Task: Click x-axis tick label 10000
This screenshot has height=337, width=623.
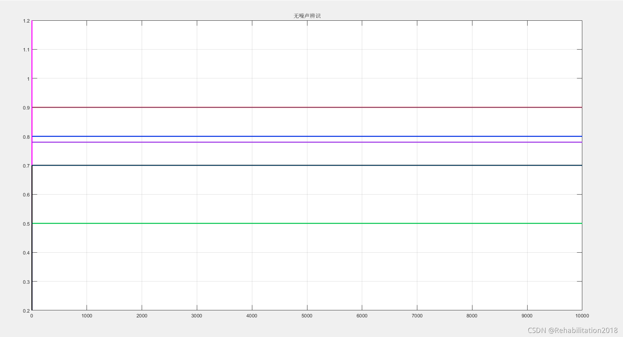Action: click(x=582, y=316)
